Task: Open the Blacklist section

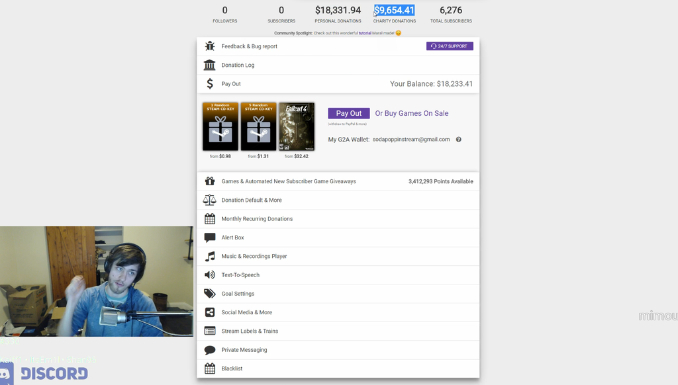Action: pyautogui.click(x=338, y=368)
